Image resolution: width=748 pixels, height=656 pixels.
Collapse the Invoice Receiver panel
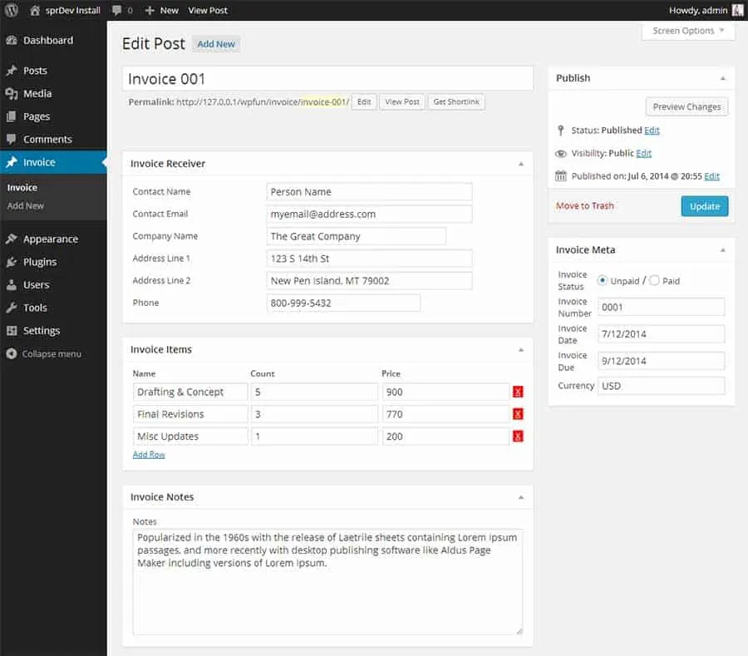tap(521, 164)
